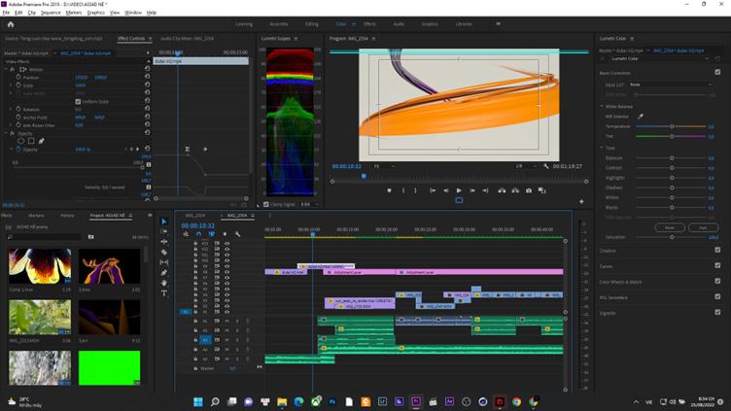
Task: Toggle Snap in timeline
Action: tap(198, 234)
